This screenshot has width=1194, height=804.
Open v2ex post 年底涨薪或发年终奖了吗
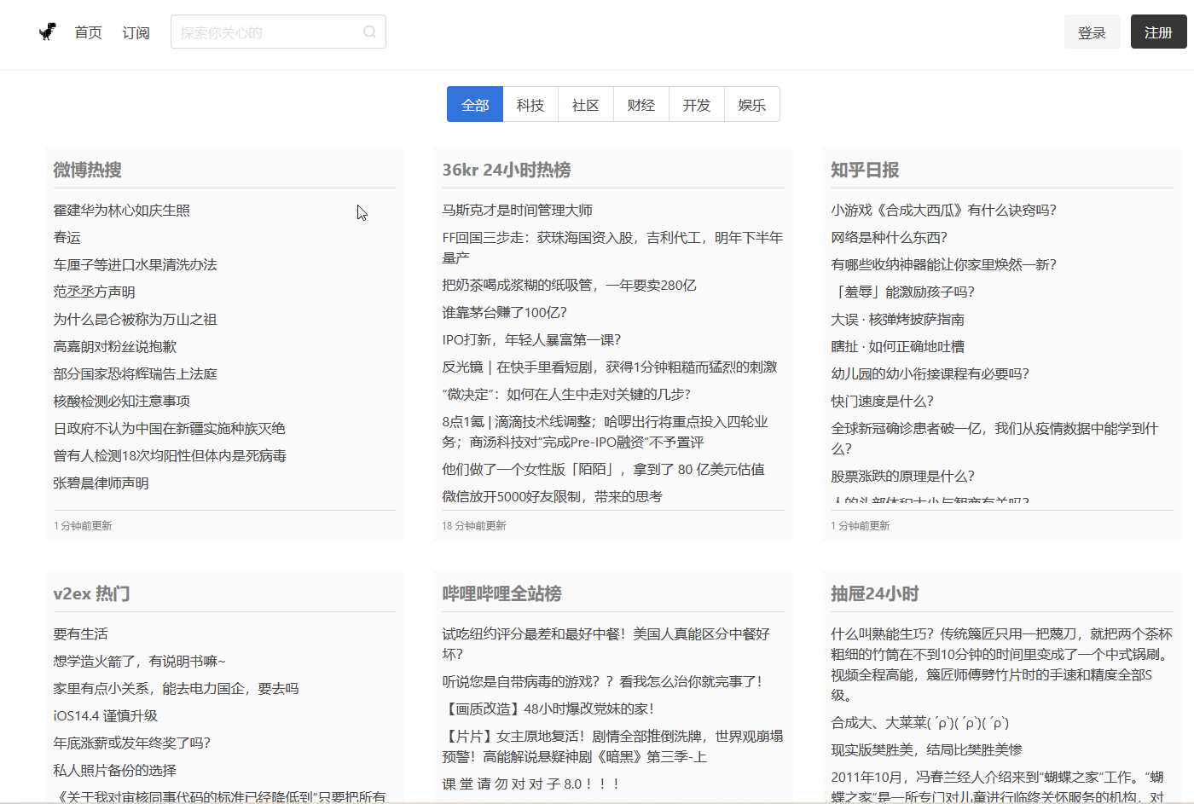click(131, 743)
